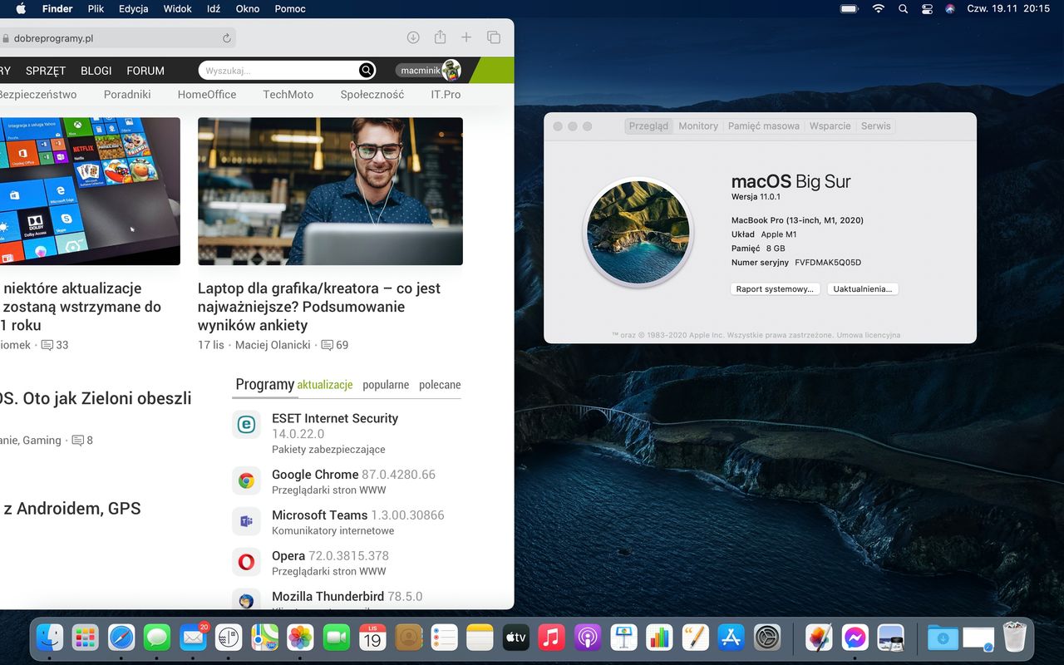Click the search magnifier on dobreprogramy
This screenshot has height=665, width=1064.
point(366,71)
